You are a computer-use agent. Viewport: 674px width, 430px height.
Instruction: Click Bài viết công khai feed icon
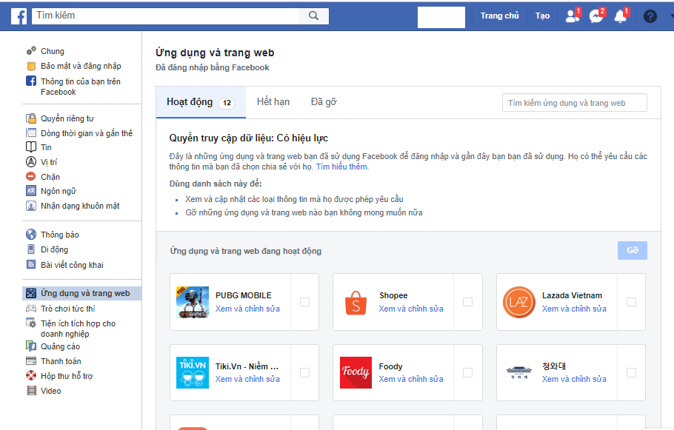pos(31,265)
